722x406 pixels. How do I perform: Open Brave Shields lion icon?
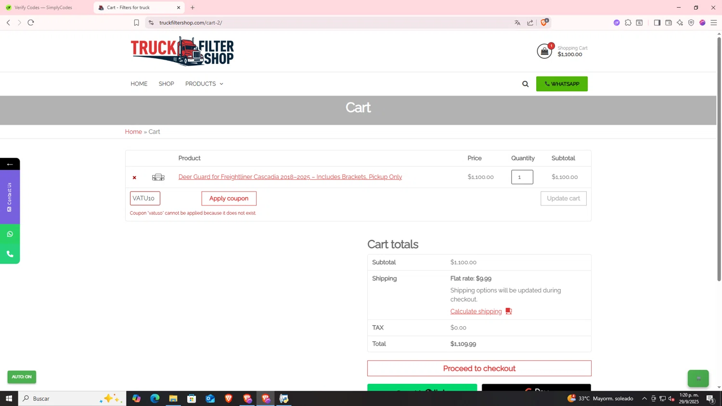544,22
